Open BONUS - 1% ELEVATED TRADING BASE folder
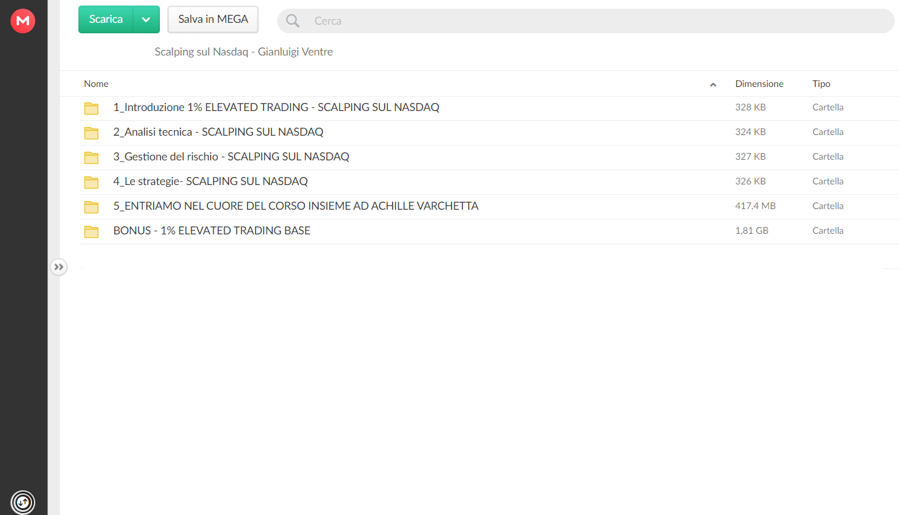 212,231
